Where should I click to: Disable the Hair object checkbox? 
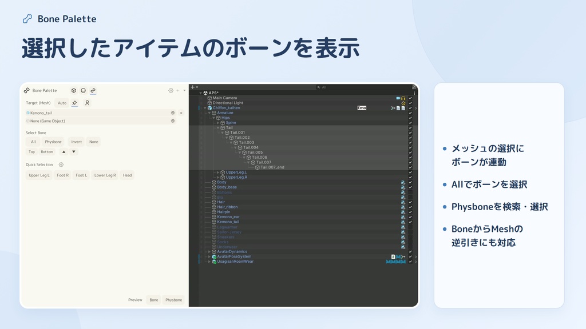click(410, 202)
